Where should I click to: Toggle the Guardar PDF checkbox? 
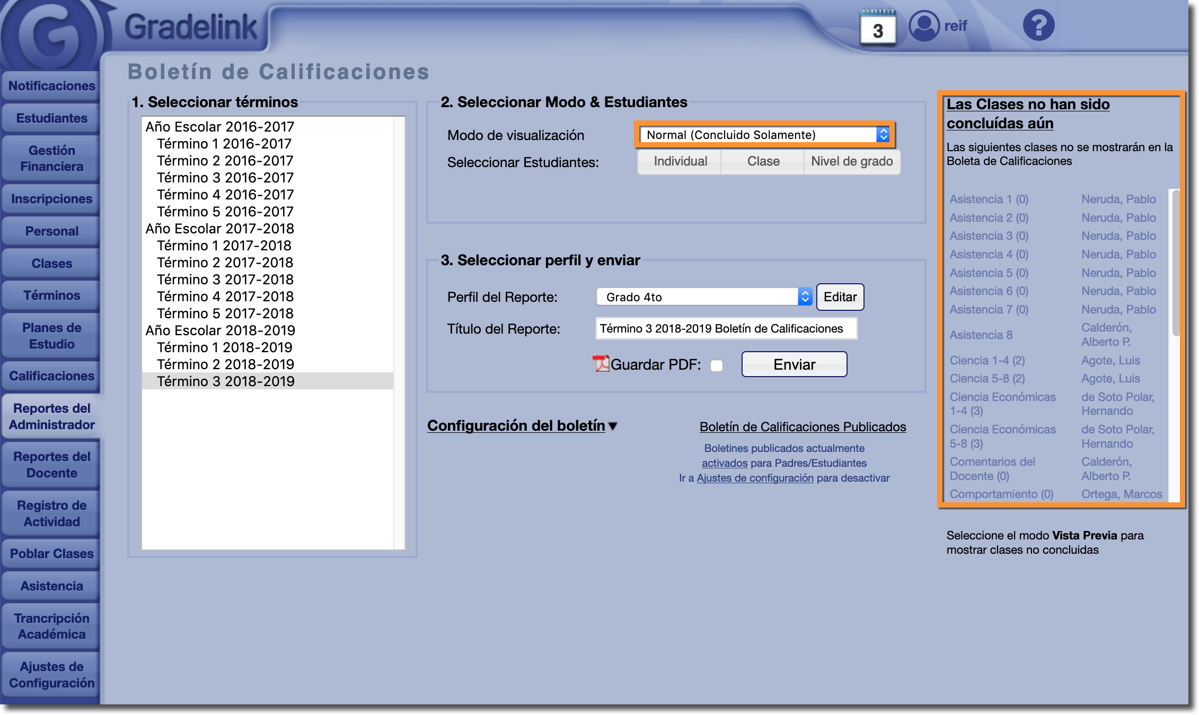click(717, 365)
